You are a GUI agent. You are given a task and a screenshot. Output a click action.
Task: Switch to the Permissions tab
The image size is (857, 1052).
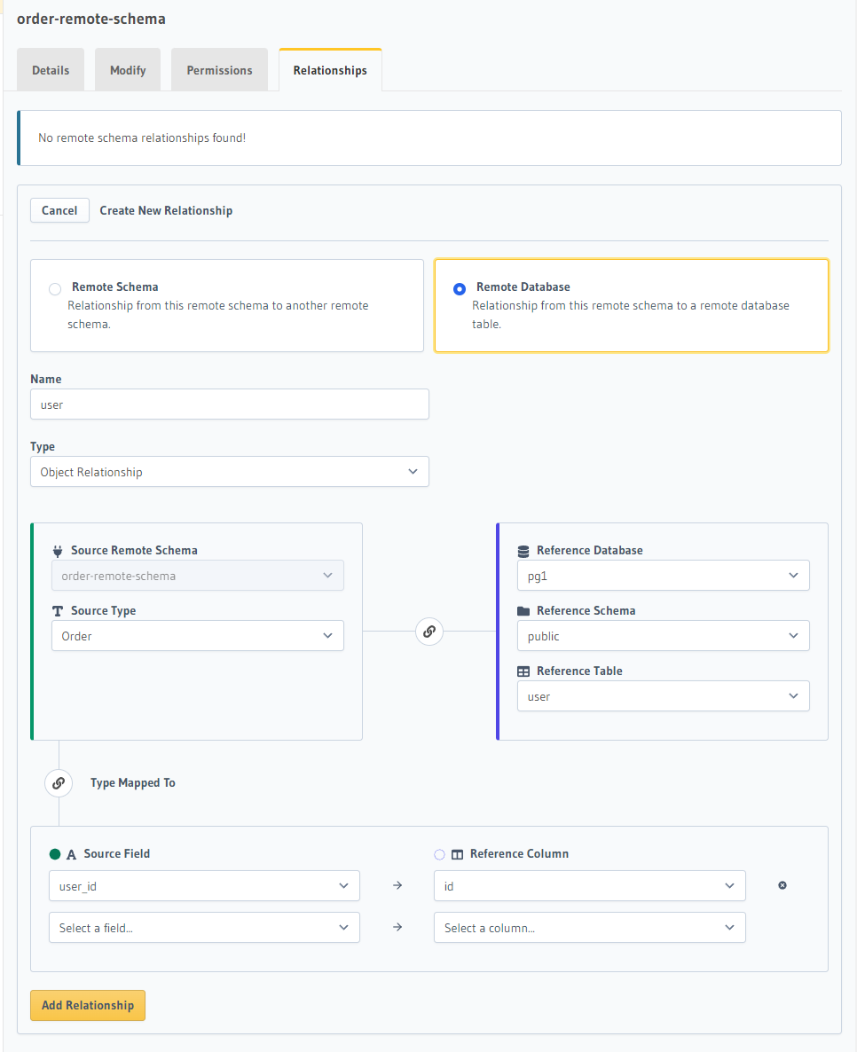(x=219, y=70)
